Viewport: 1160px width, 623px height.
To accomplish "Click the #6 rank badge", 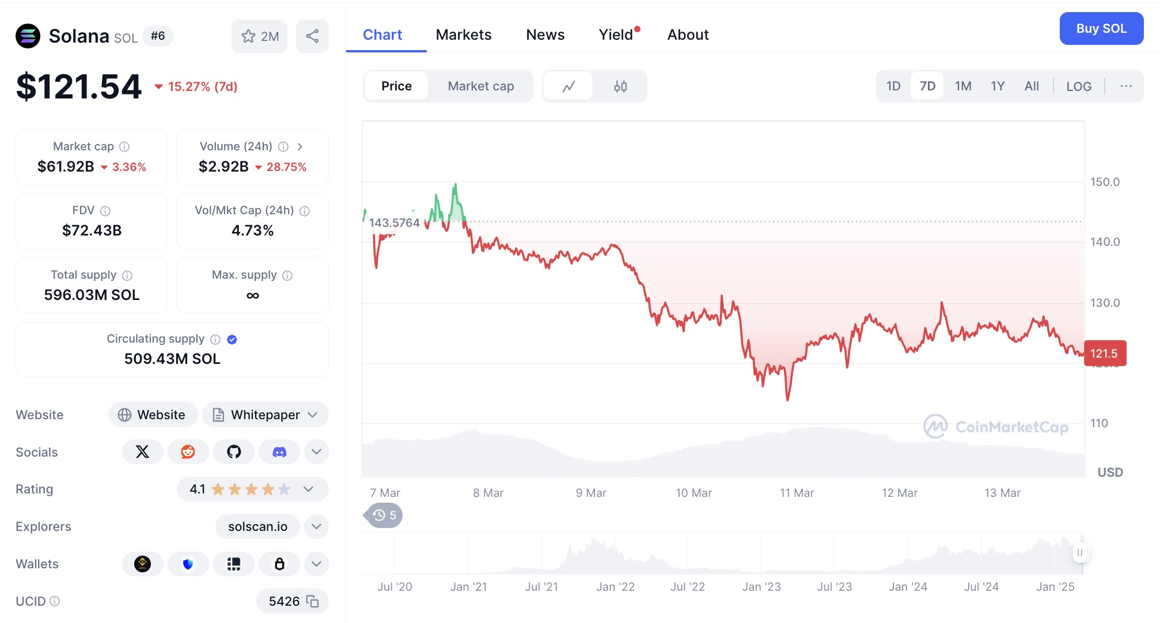I will pyautogui.click(x=158, y=36).
